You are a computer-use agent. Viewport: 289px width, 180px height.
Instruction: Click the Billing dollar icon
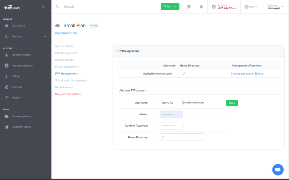pyautogui.click(x=6, y=76)
